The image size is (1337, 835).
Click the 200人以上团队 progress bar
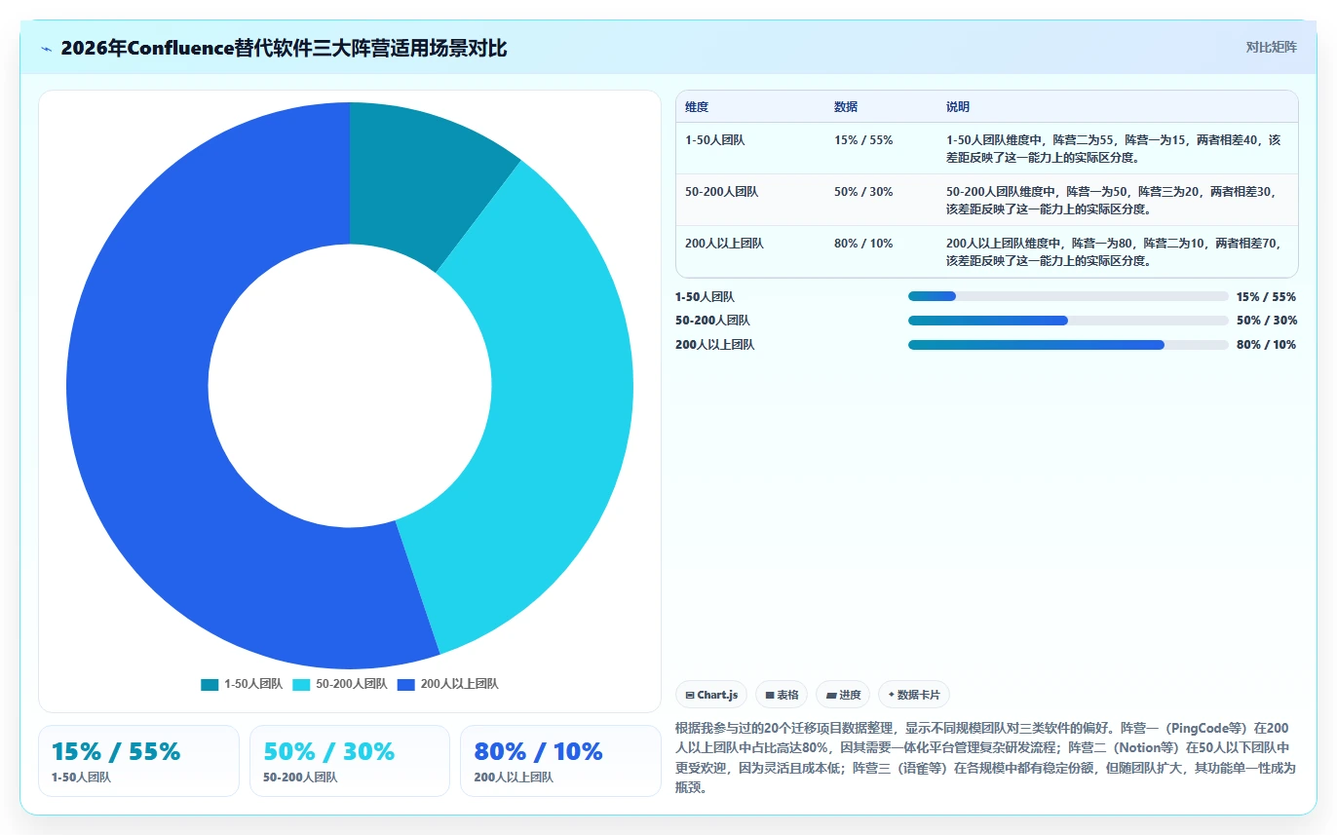pyautogui.click(x=1068, y=345)
